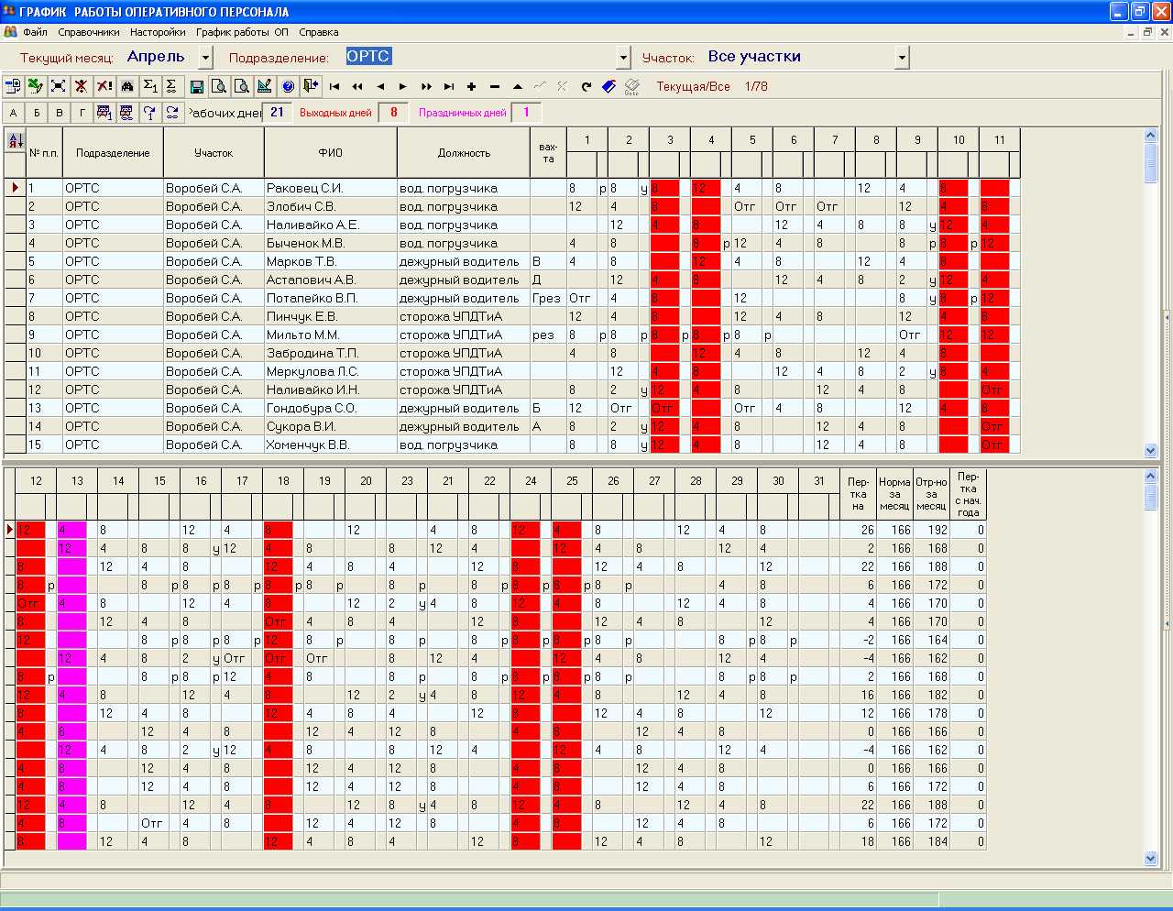Click the Участок column header
The height and width of the screenshot is (911, 1173).
tap(214, 153)
